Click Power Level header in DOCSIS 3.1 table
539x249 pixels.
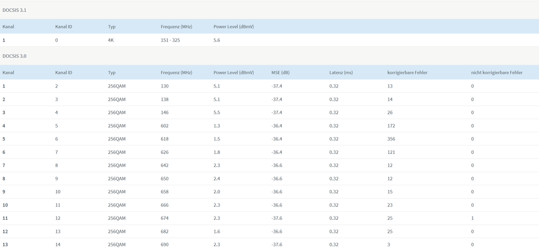234,27
